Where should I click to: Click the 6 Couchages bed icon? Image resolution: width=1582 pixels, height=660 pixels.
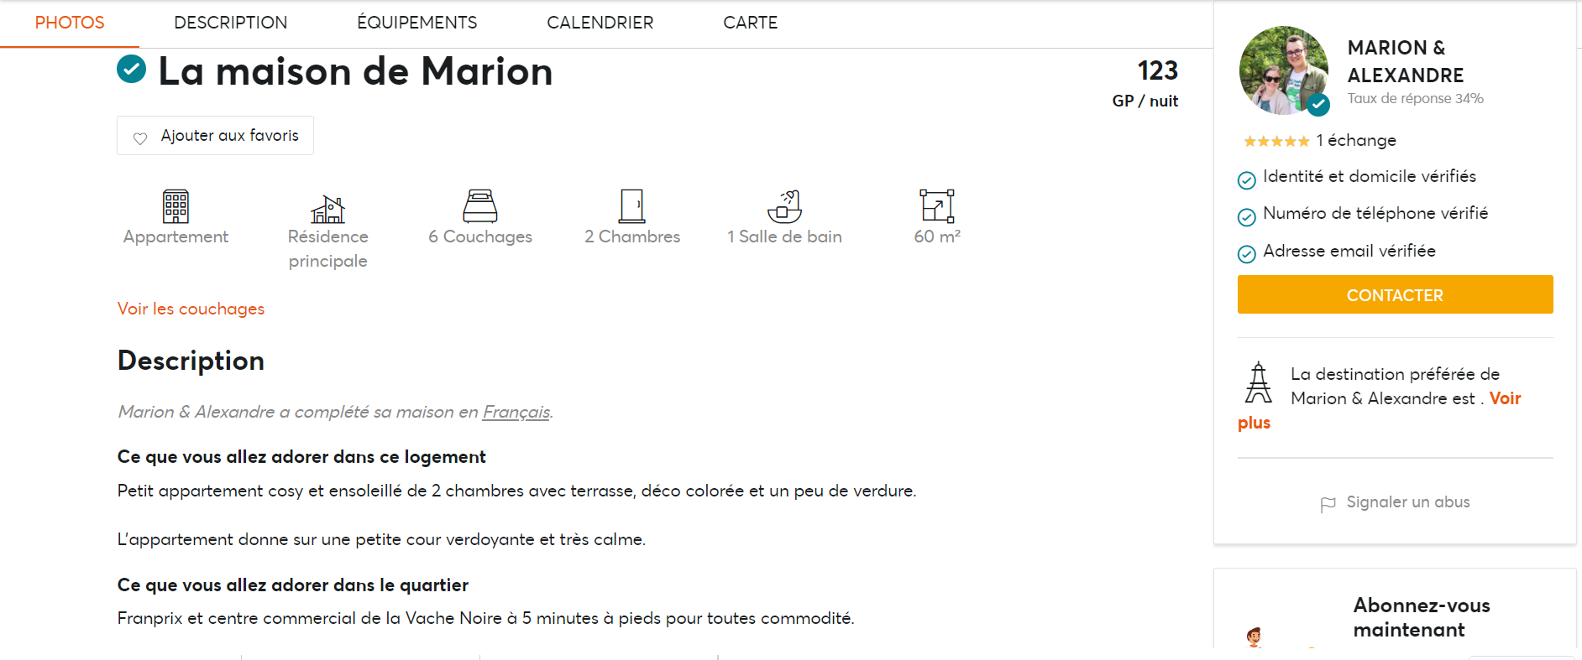tap(479, 206)
